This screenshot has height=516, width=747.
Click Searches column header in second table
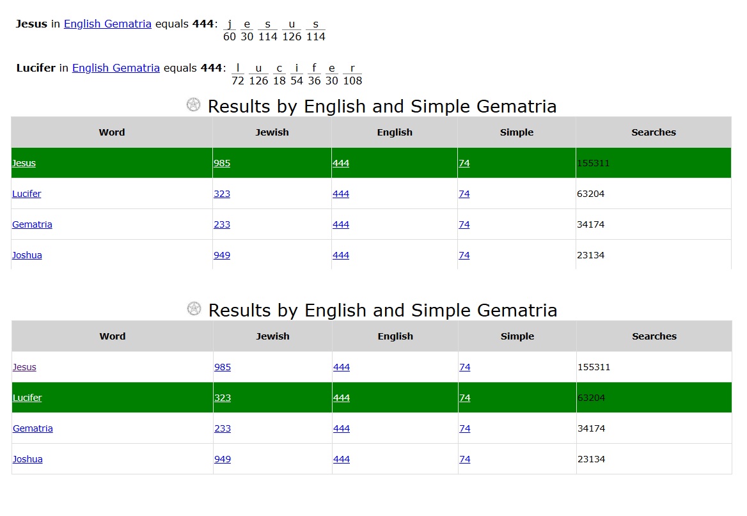click(654, 336)
